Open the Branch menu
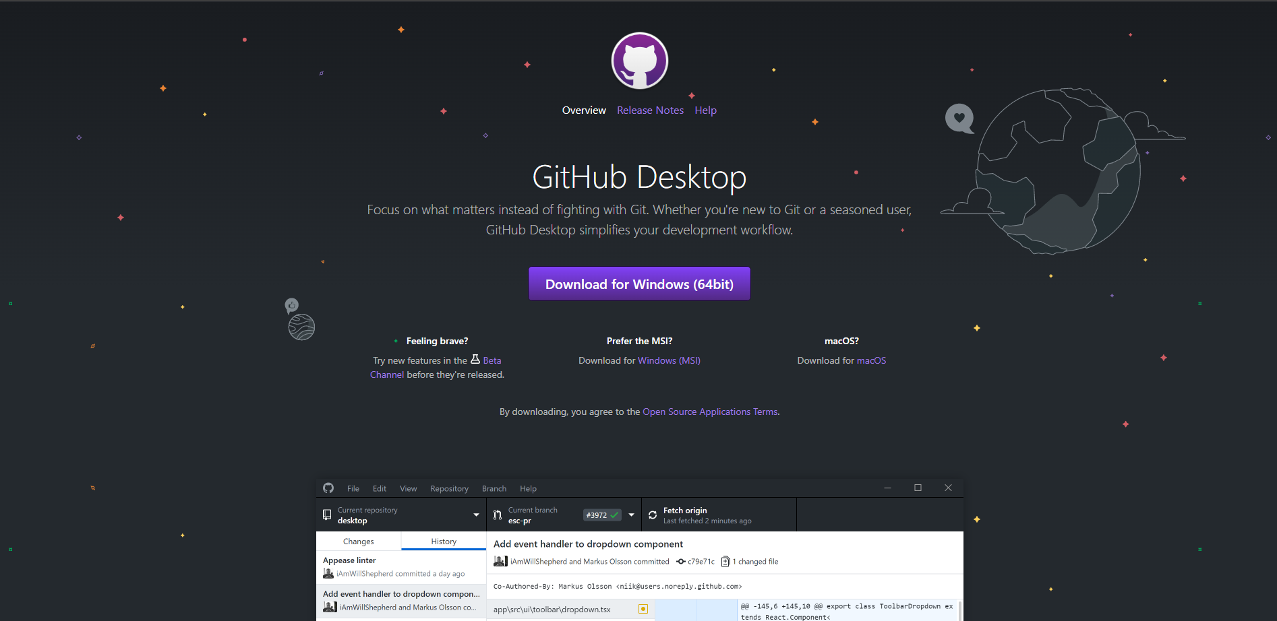 [x=494, y=488]
